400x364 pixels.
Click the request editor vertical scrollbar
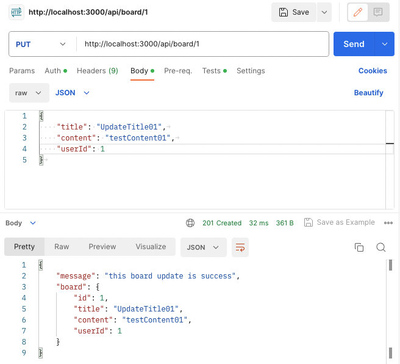[x=390, y=159]
